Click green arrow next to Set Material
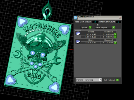 coord(118,80)
